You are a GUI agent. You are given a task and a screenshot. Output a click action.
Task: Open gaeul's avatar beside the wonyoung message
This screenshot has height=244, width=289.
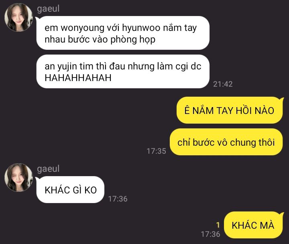(x=18, y=18)
